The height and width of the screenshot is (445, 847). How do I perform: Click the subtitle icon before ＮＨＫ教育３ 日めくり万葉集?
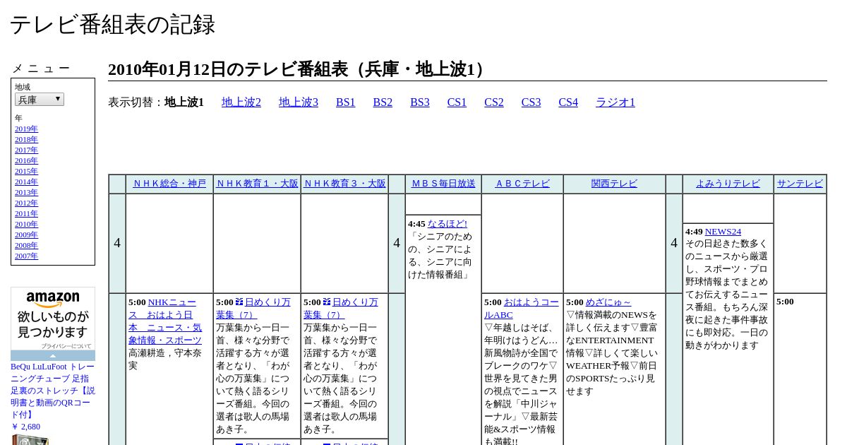(x=327, y=302)
